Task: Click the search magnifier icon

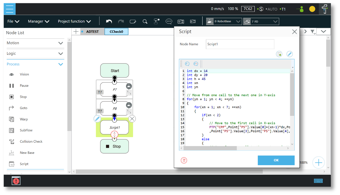Action: tap(145, 21)
